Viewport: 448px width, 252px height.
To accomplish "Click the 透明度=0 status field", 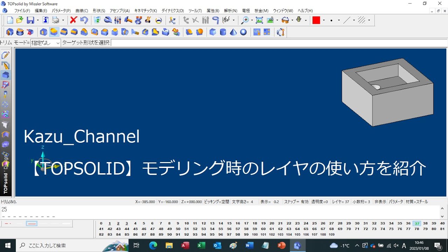I will point(320,202).
